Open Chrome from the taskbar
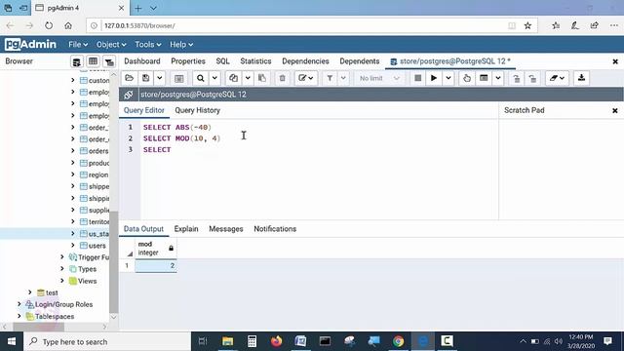The height and width of the screenshot is (351, 624). tap(398, 341)
